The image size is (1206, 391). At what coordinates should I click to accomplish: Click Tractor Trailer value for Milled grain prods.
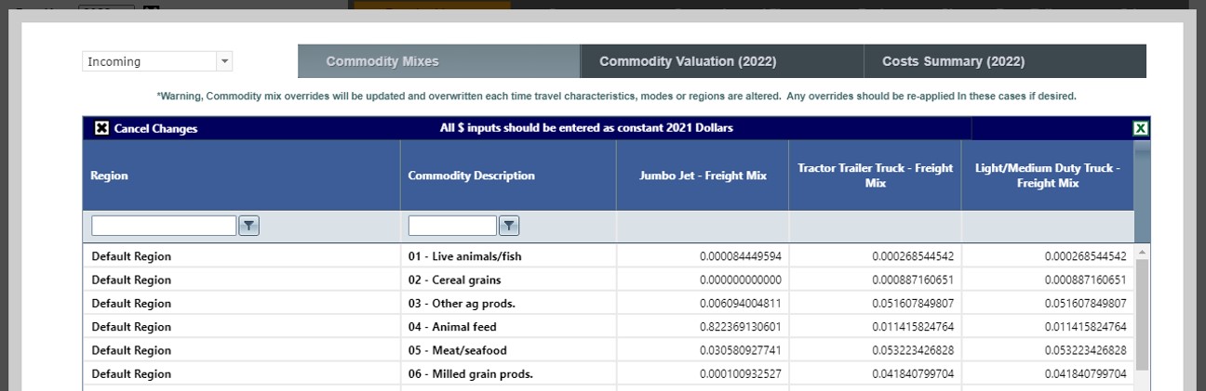coord(913,373)
